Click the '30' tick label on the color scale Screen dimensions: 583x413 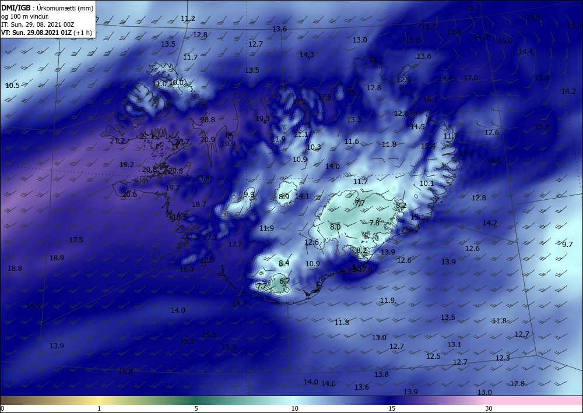[489, 408]
